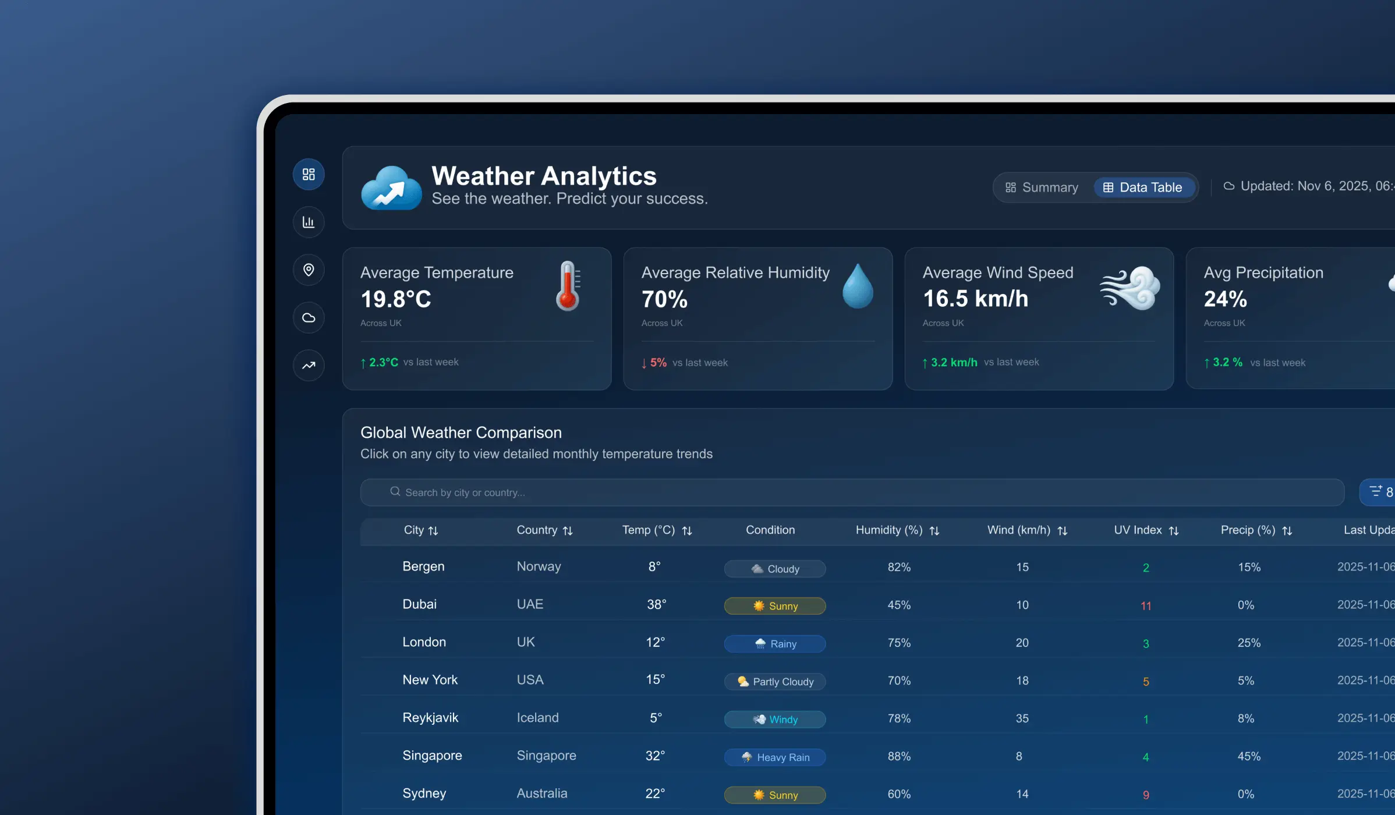Click the Weather Analytics cloud logo
The height and width of the screenshot is (815, 1395).
tap(391, 187)
